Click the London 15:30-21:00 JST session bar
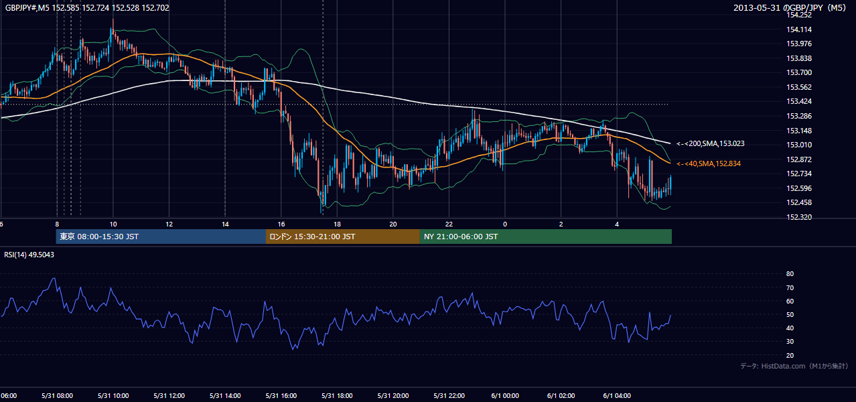Screen dimensions: 856x402 coord(343,237)
